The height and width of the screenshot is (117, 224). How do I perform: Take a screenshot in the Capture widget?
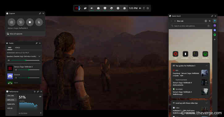click(11, 22)
